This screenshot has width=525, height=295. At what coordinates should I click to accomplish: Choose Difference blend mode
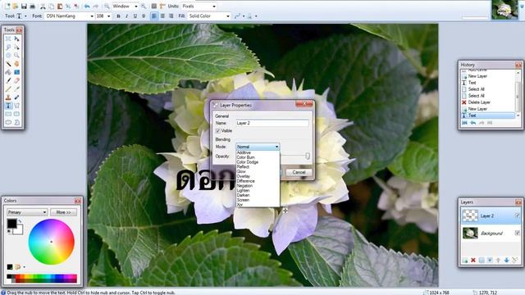pyautogui.click(x=258, y=181)
